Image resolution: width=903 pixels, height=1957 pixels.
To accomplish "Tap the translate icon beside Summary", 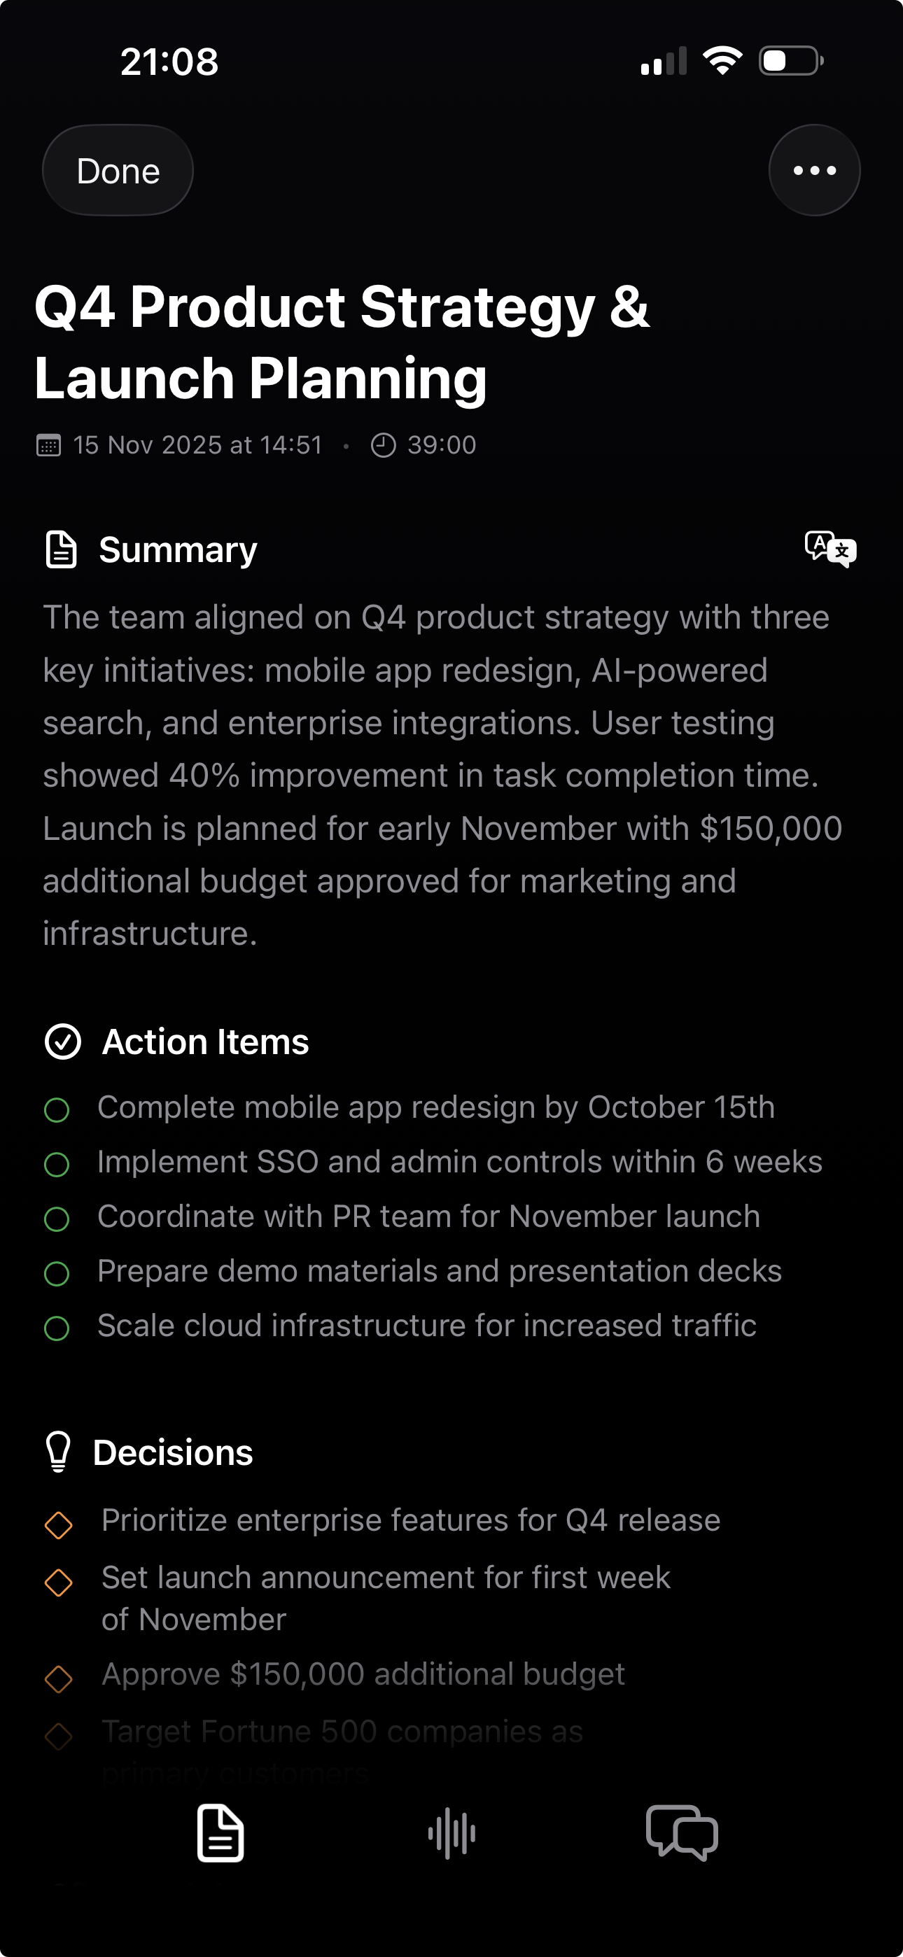I will click(x=830, y=549).
